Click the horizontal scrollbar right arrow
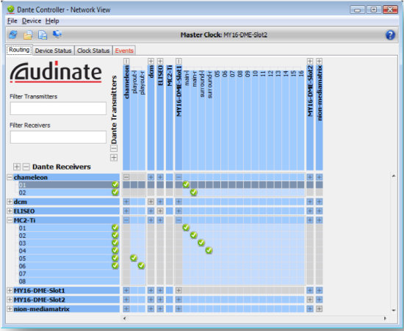Viewport: 404px width, 331px height. 385,319
